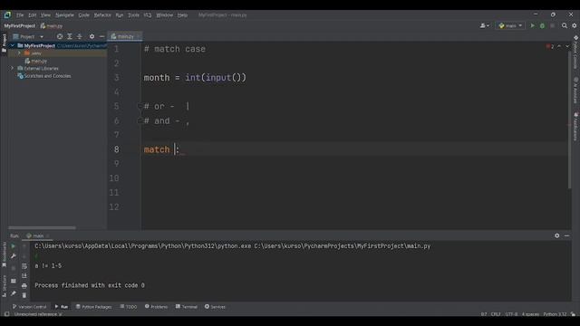The height and width of the screenshot is (326, 580).
Task: Open the Problems tool window
Action: click(x=156, y=307)
